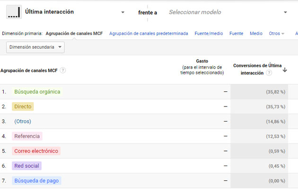298x194 pixels.
Task: Click the sort descending arrow in conversions column
Action: click(285, 70)
